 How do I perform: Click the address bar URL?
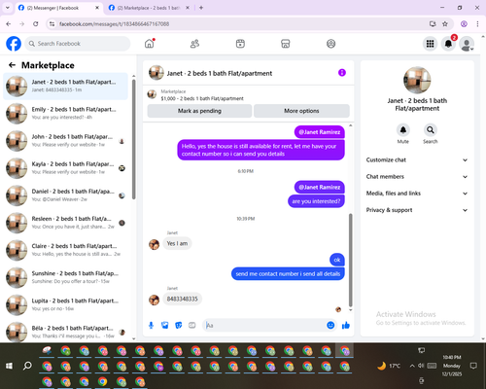pyautogui.click(x=114, y=24)
